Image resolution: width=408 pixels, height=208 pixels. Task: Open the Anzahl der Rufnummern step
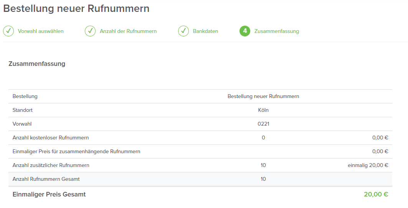pos(128,31)
